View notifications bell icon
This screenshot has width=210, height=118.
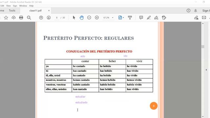pos(196,10)
